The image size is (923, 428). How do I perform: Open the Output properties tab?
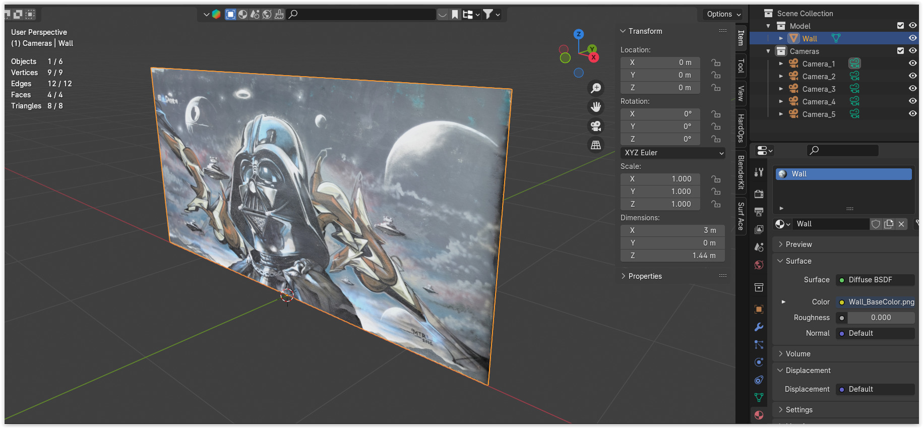759,212
